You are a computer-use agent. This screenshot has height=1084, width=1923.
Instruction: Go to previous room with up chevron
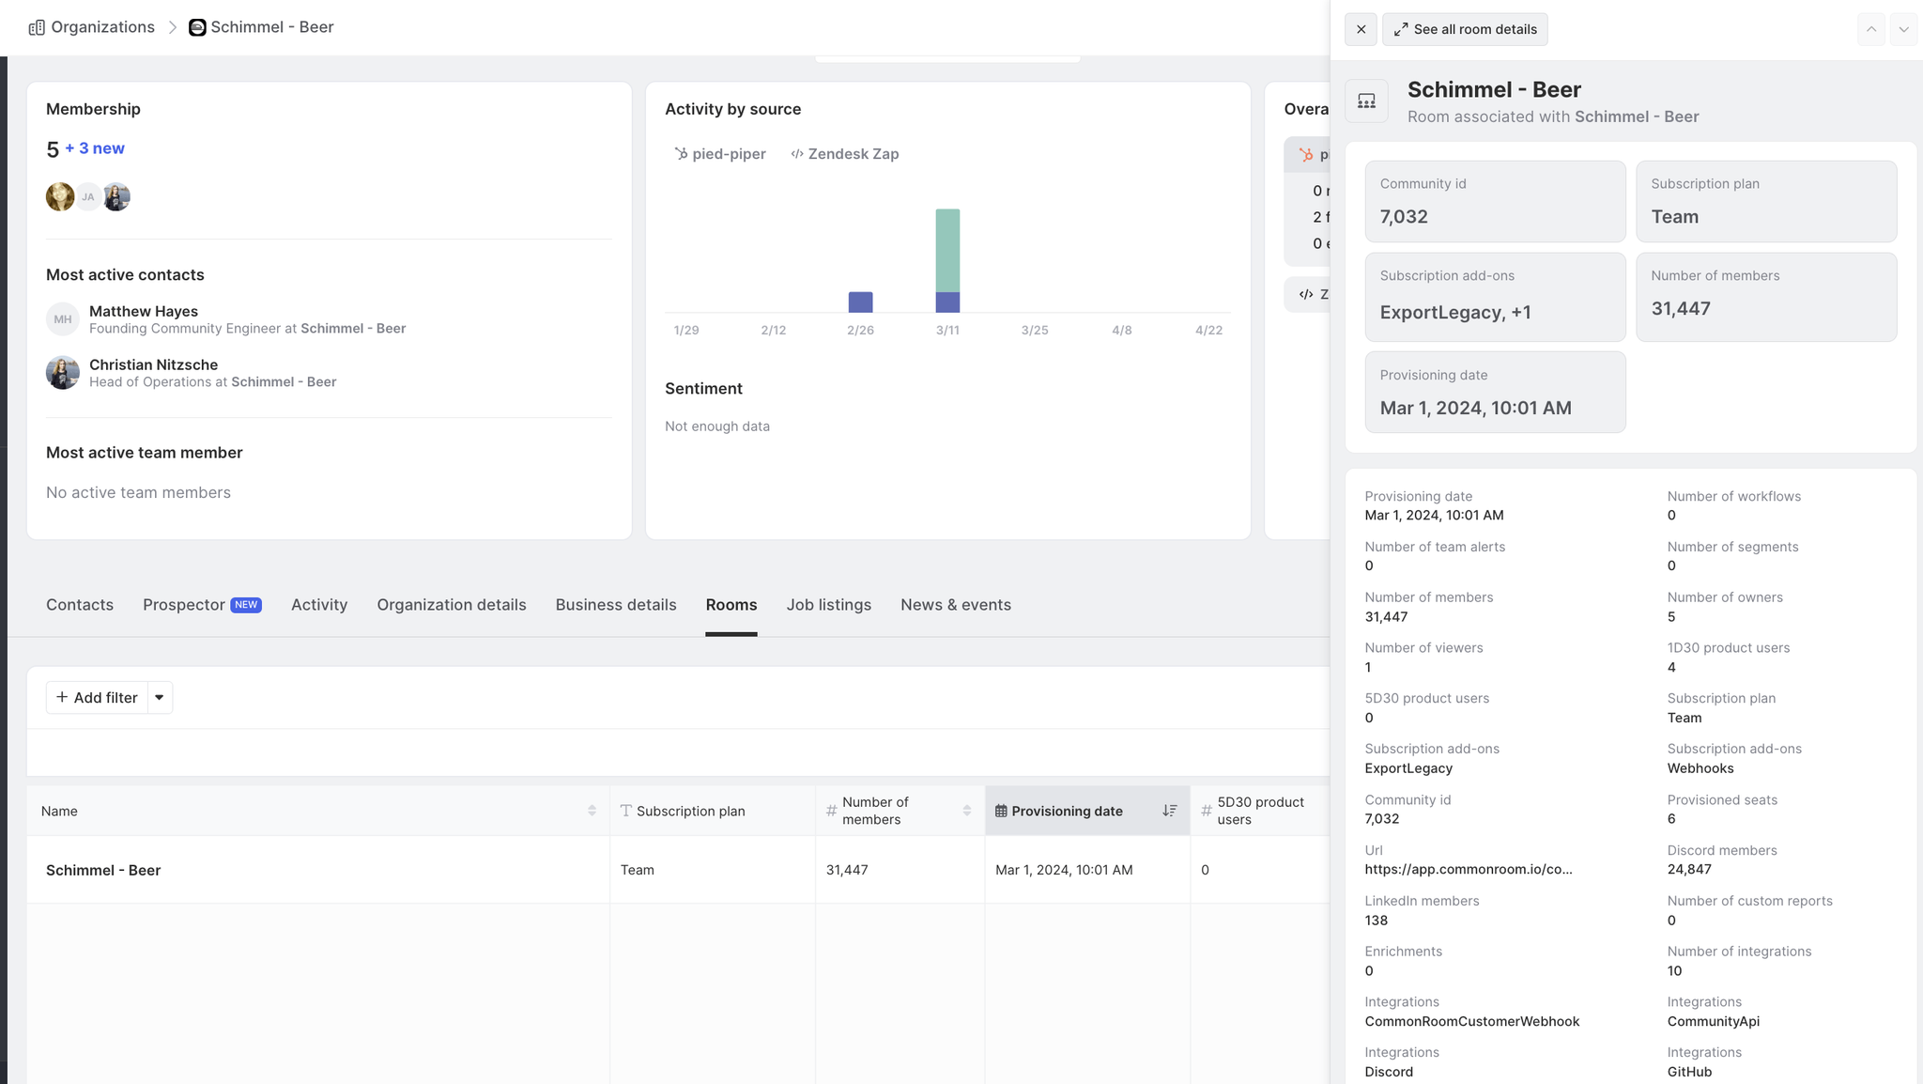[x=1871, y=29]
